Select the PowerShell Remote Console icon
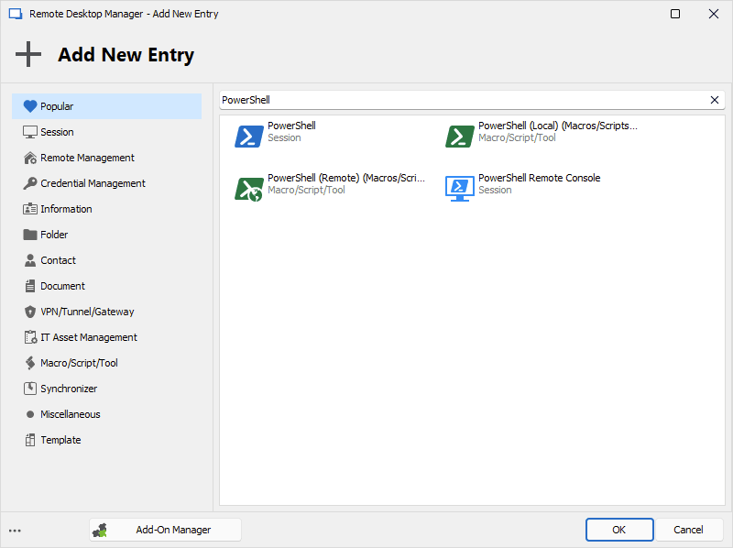 [x=460, y=189]
